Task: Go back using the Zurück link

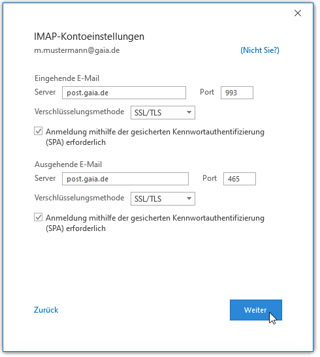Action: (46, 310)
